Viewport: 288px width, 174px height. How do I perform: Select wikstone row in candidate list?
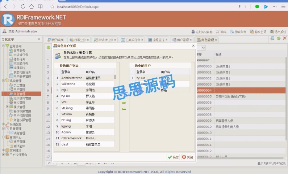[x=84, y=84]
